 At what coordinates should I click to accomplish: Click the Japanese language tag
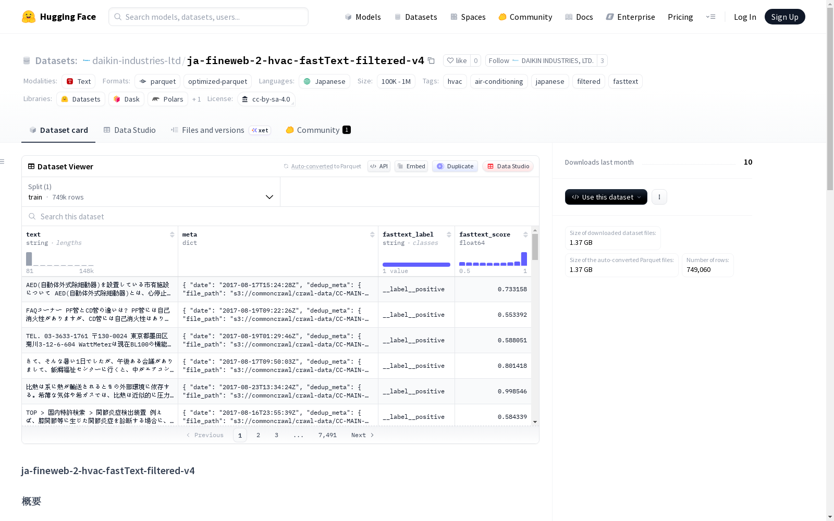coord(324,81)
